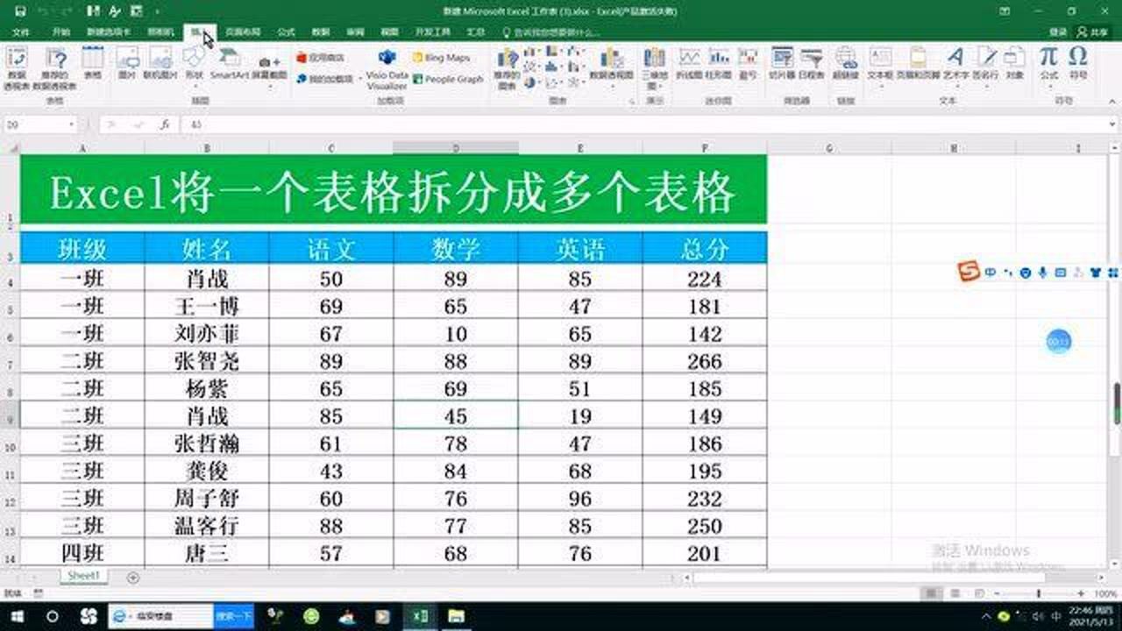Insert a SmartArt graphic
Screen dimensions: 1122x631
pos(229,64)
